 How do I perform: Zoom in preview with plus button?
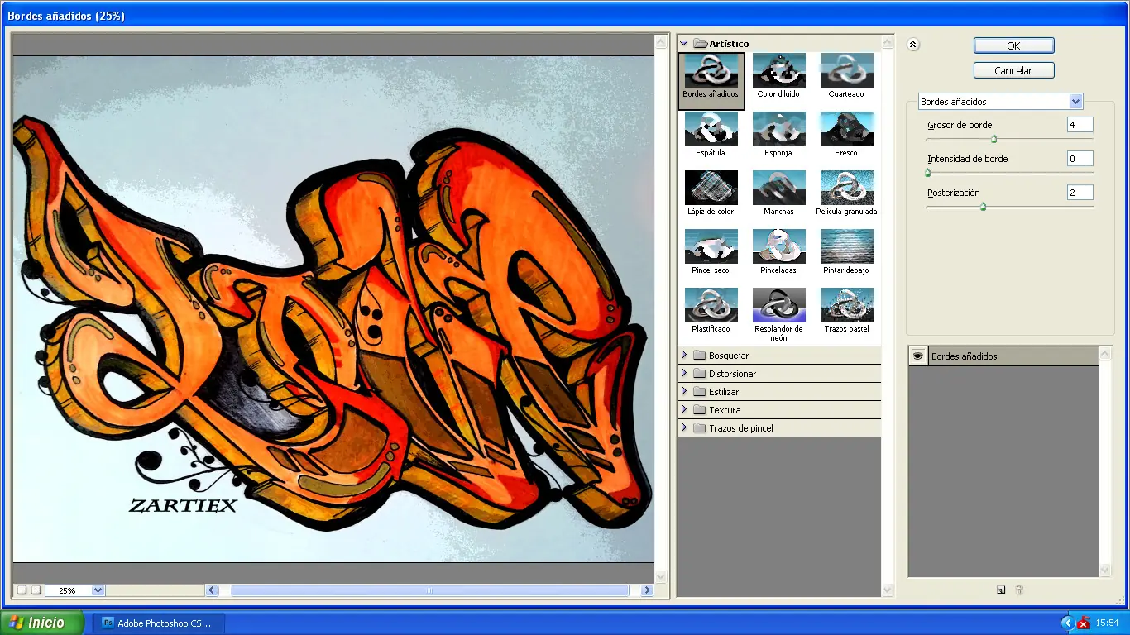(x=36, y=590)
